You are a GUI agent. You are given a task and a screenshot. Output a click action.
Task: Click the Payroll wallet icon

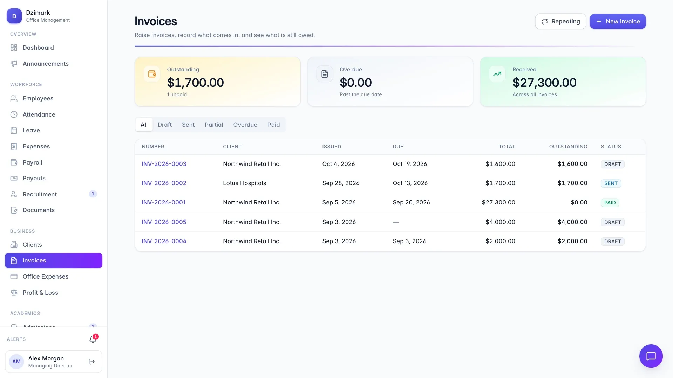[x=14, y=162]
